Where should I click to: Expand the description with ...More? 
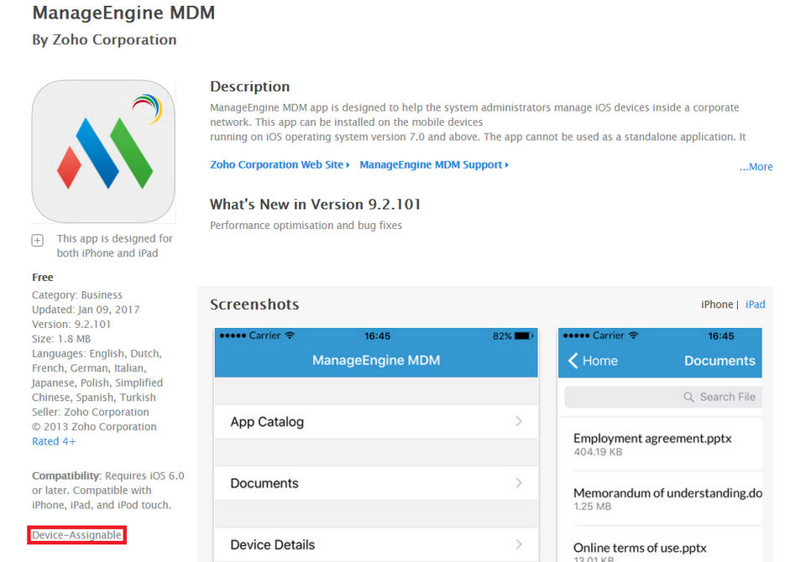point(756,167)
